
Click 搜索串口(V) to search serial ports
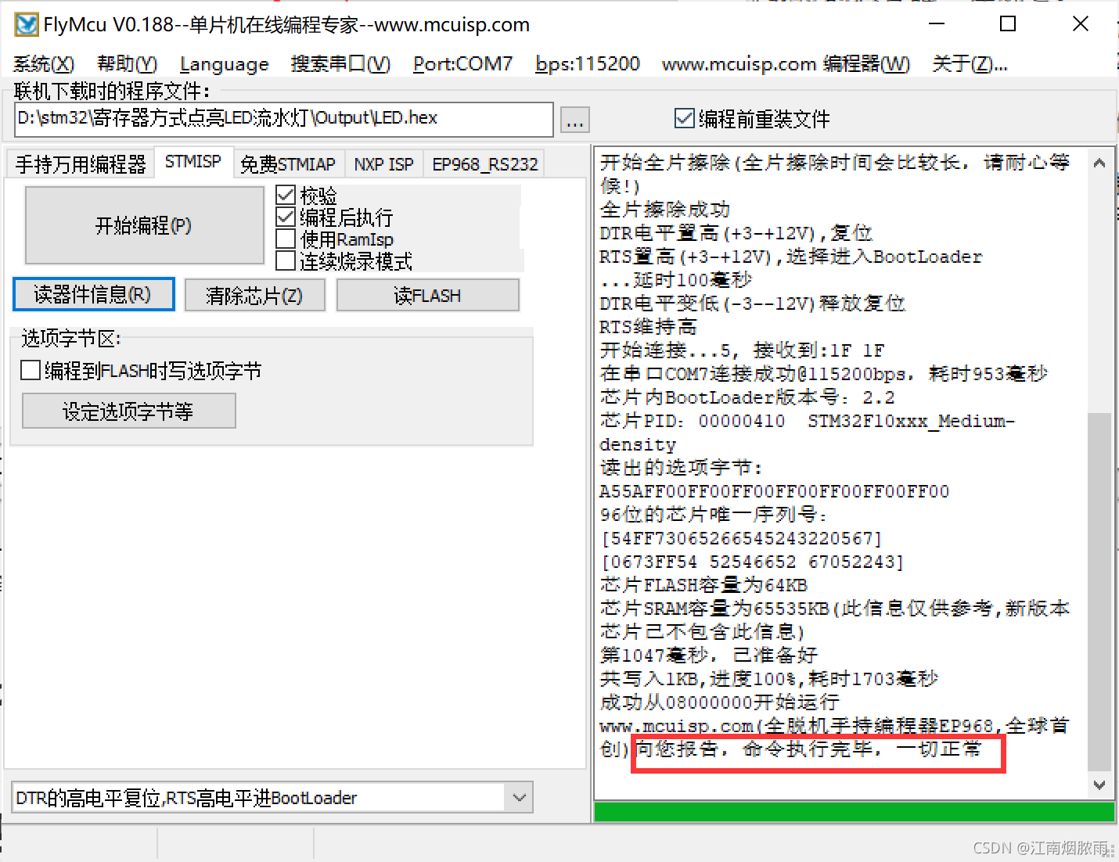pos(340,63)
